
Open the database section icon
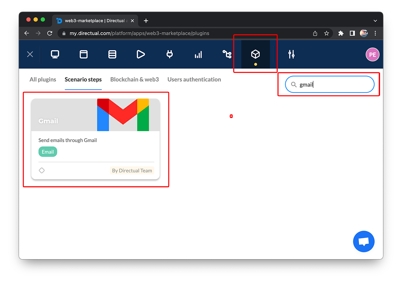pyautogui.click(x=112, y=54)
